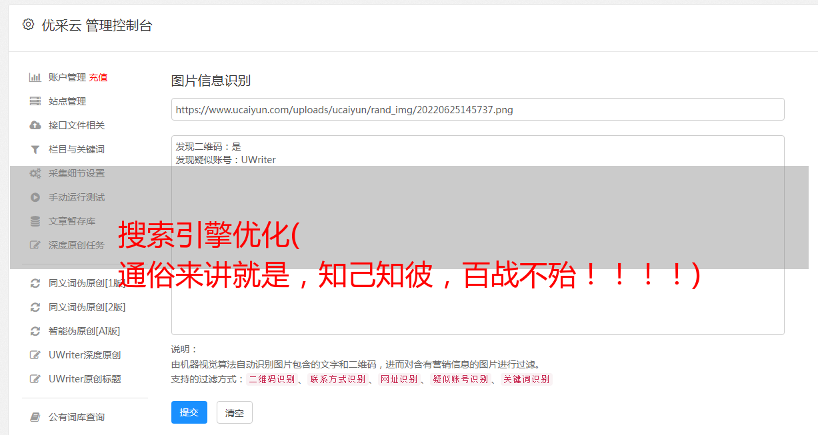Go to 接口文件相关 section
Viewport: 818px width, 435px height.
(77, 125)
